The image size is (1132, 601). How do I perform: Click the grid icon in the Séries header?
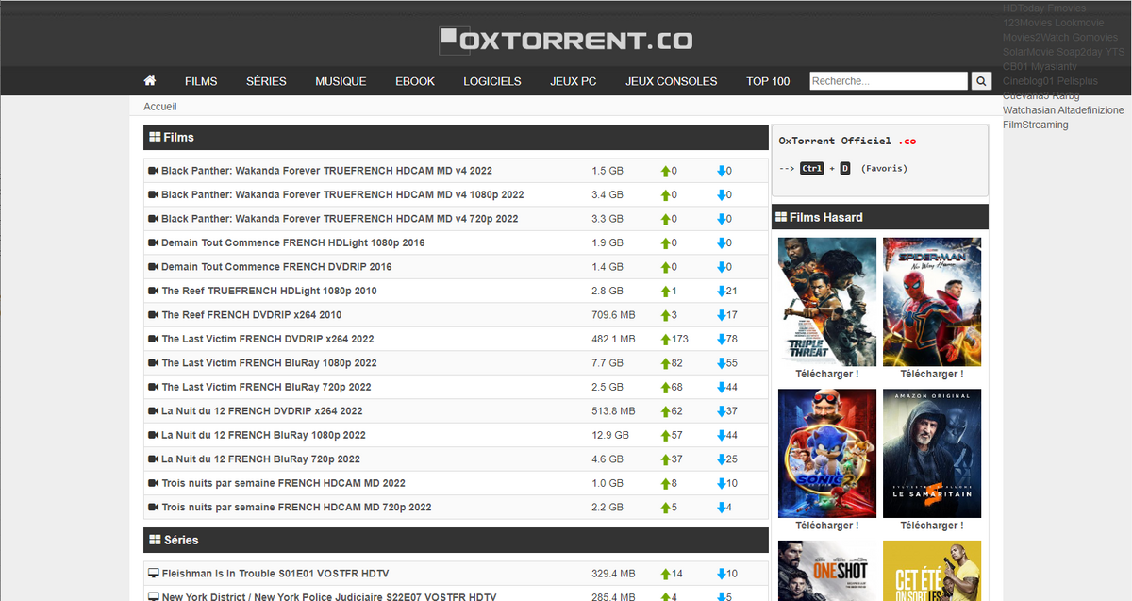point(155,540)
